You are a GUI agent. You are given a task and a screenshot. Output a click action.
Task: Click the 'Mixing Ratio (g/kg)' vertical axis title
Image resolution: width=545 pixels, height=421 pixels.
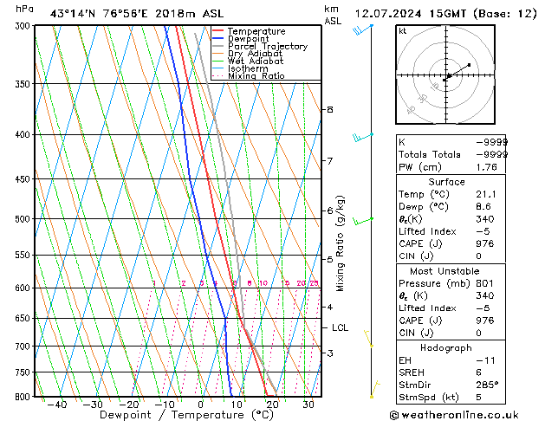click(340, 243)
